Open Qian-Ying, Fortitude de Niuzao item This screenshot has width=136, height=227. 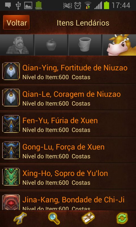(68, 71)
